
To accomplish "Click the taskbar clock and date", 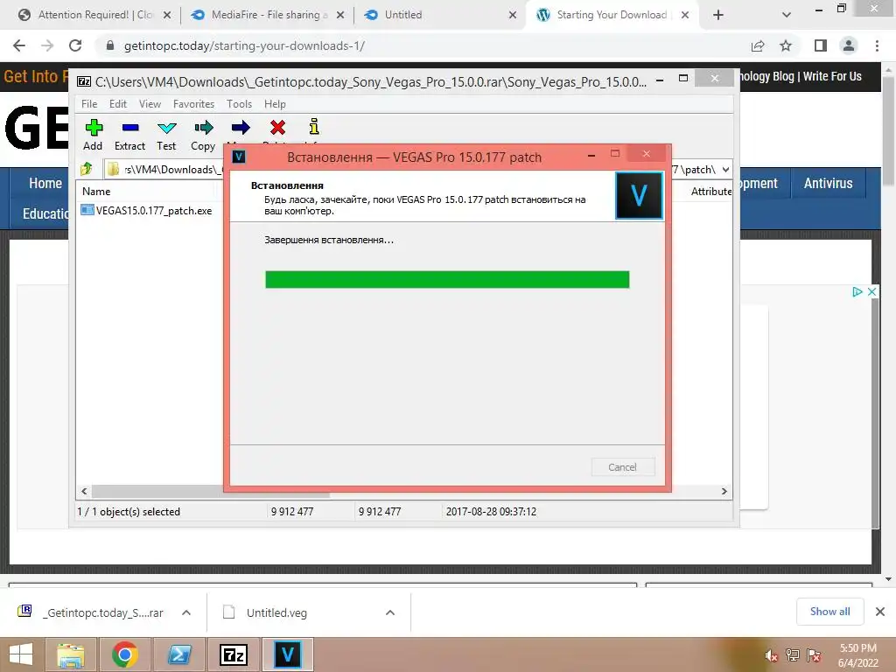I will 857,655.
